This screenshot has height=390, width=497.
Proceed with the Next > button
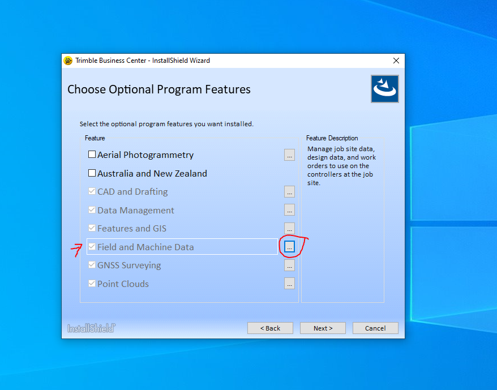pyautogui.click(x=323, y=328)
